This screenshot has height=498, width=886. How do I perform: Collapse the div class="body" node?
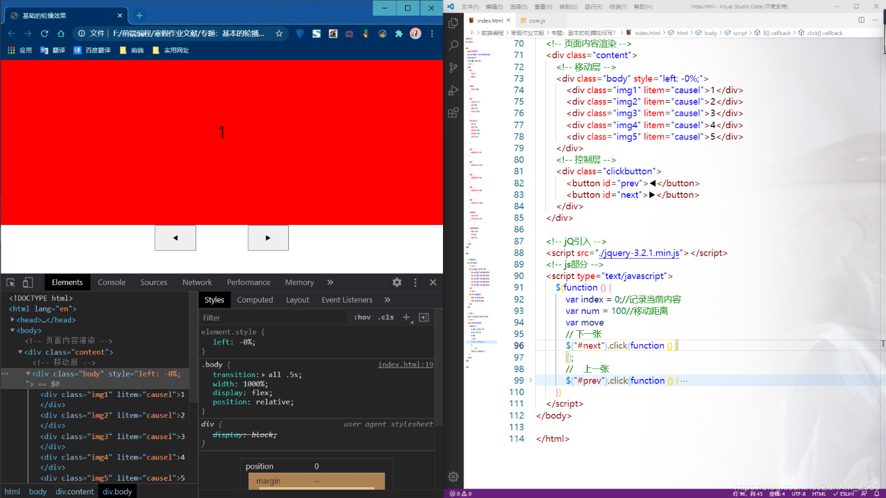coord(28,373)
